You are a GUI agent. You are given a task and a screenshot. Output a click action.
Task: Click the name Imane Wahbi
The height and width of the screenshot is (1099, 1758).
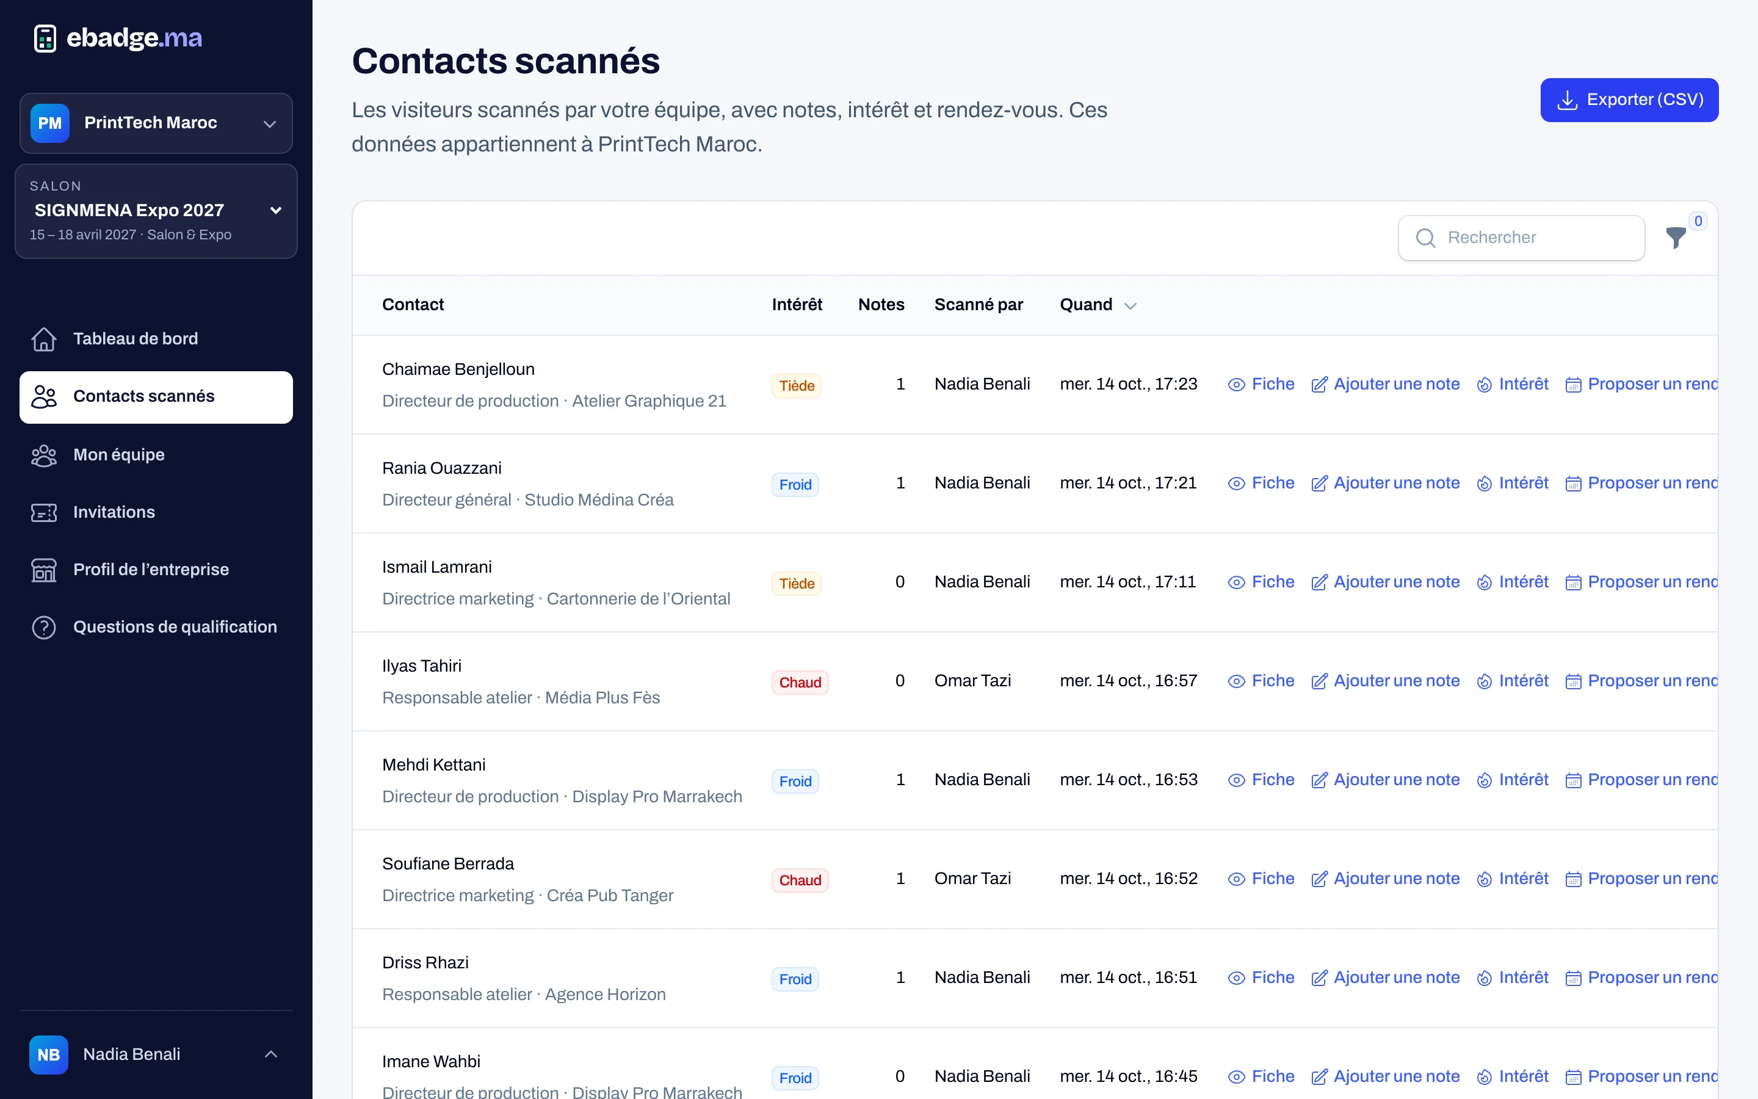431,1061
